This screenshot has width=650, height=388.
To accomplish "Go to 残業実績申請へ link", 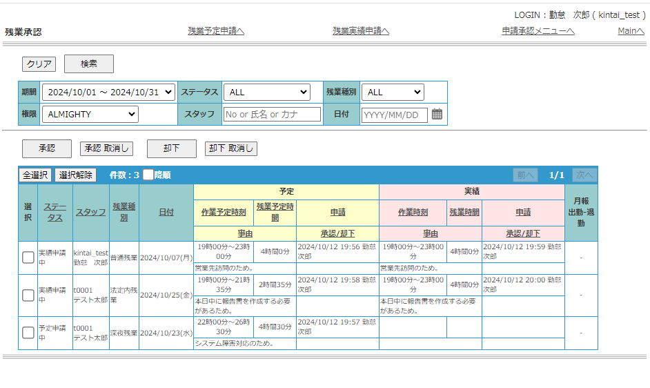I will click(361, 30).
